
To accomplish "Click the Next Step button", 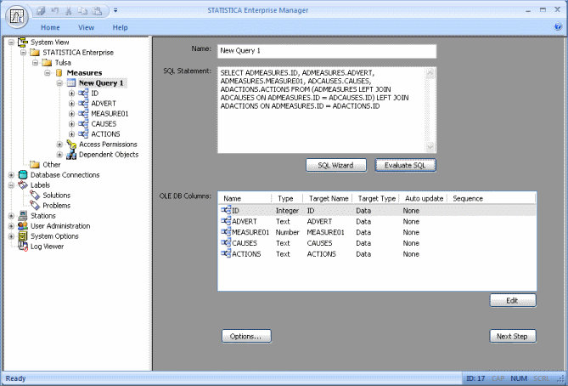I will 512,336.
